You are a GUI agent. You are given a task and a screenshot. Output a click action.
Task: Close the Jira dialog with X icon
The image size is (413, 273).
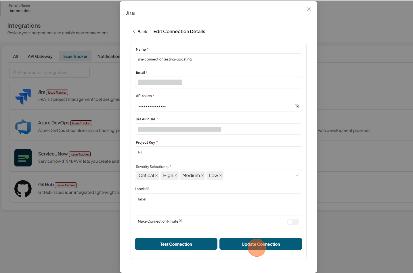309,9
